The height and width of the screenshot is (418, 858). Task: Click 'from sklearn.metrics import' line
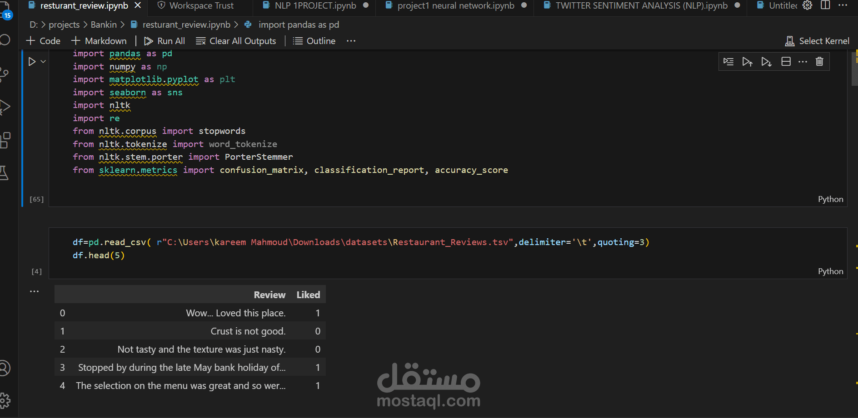pyautogui.click(x=290, y=170)
